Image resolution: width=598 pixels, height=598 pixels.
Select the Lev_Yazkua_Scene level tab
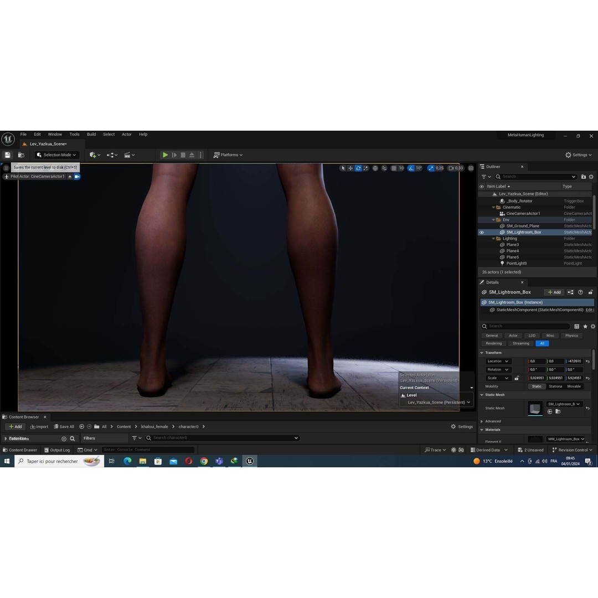tap(48, 144)
